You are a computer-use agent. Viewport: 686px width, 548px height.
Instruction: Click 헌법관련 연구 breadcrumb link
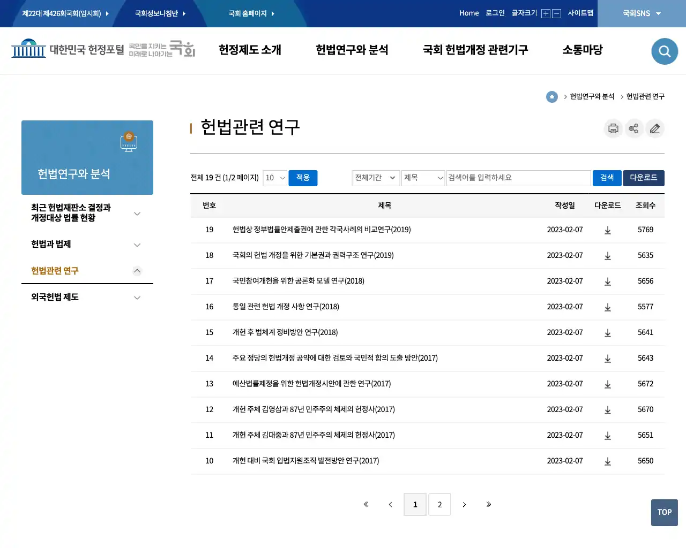coord(645,96)
